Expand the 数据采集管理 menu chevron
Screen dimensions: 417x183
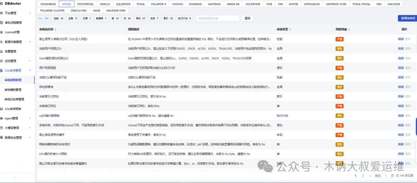pos(30,42)
